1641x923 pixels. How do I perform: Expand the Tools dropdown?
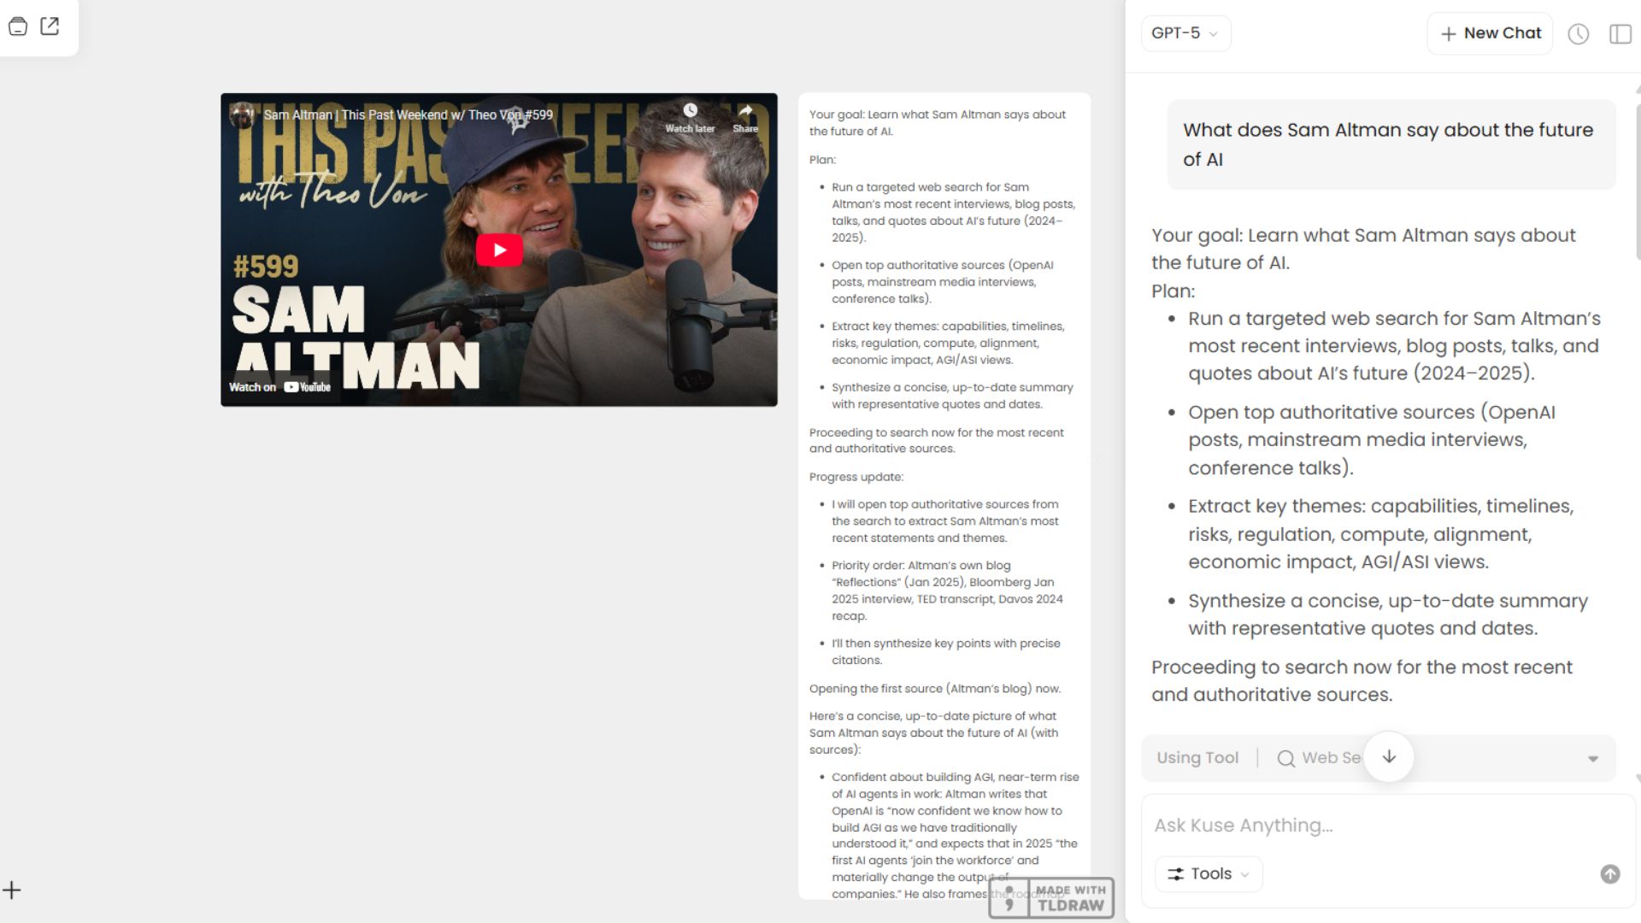pyautogui.click(x=1209, y=874)
